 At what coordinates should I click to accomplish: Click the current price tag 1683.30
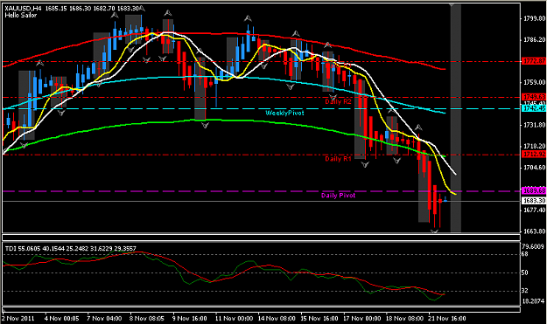point(534,201)
